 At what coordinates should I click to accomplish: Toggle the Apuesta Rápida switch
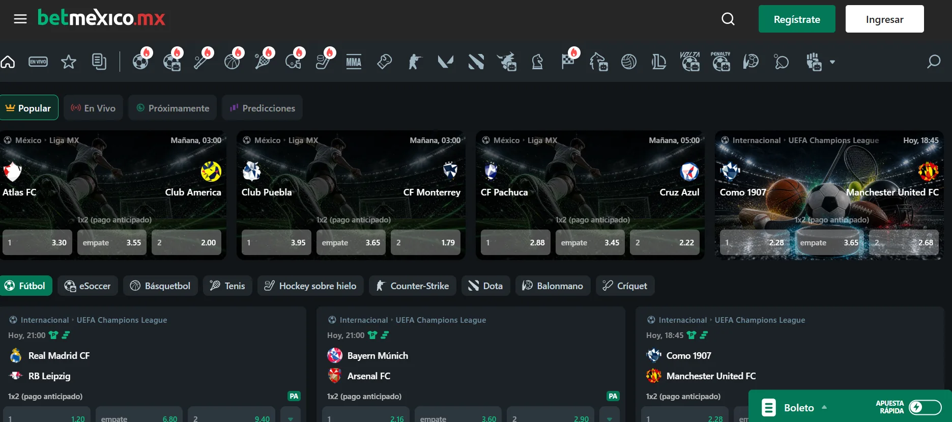(x=925, y=407)
